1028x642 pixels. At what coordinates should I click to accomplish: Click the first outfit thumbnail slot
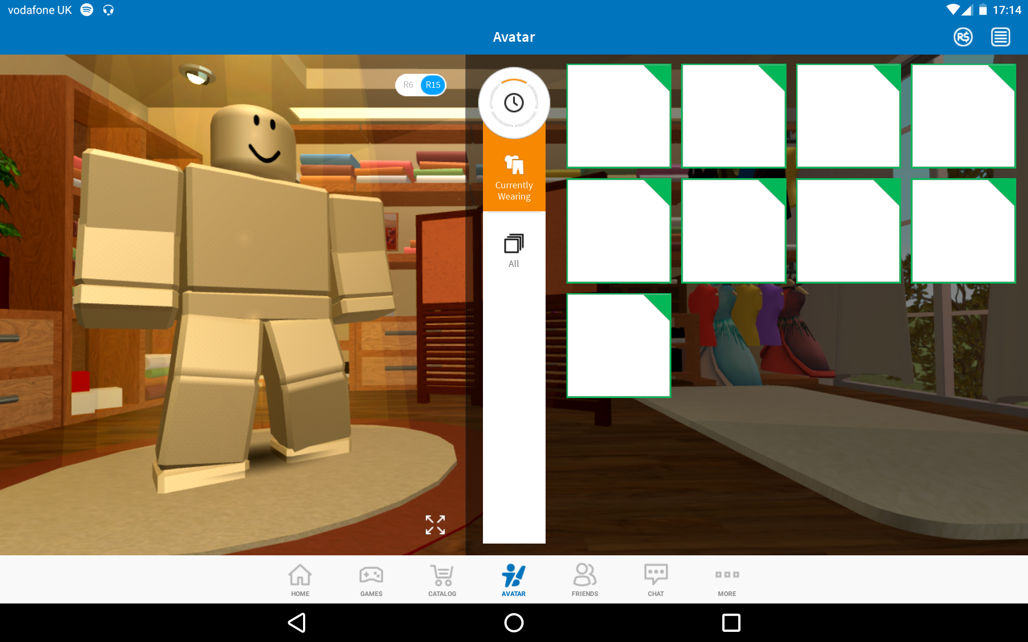pos(619,116)
